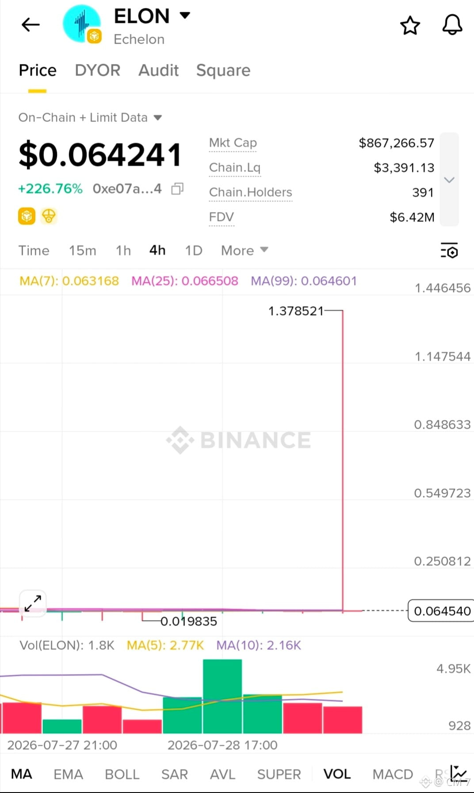The height and width of the screenshot is (793, 474).
Task: Copy the contract address 0xe07a...4
Action: 177,189
